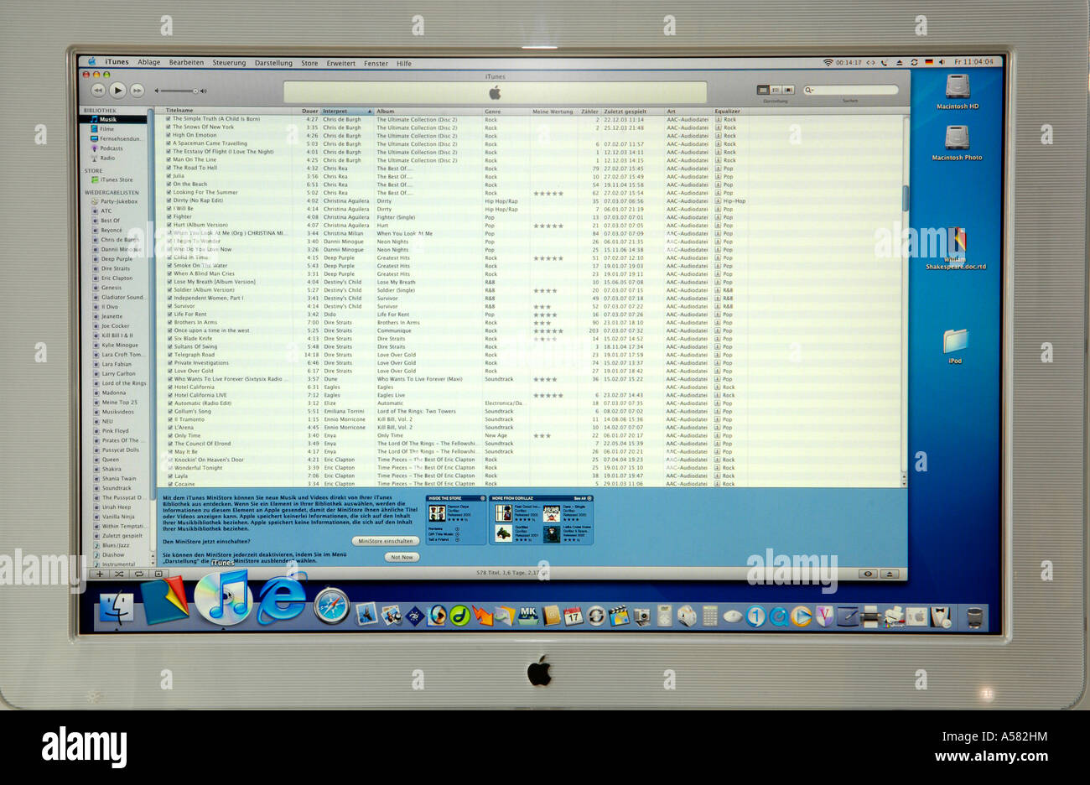Open Filme in the library sidebar
The width and height of the screenshot is (1090, 785).
coord(106,129)
